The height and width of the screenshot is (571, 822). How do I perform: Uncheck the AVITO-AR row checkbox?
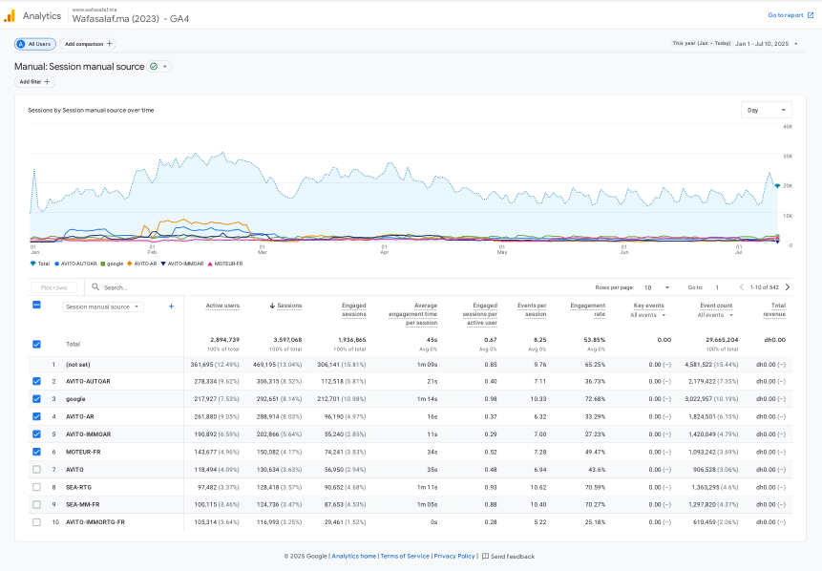36,416
